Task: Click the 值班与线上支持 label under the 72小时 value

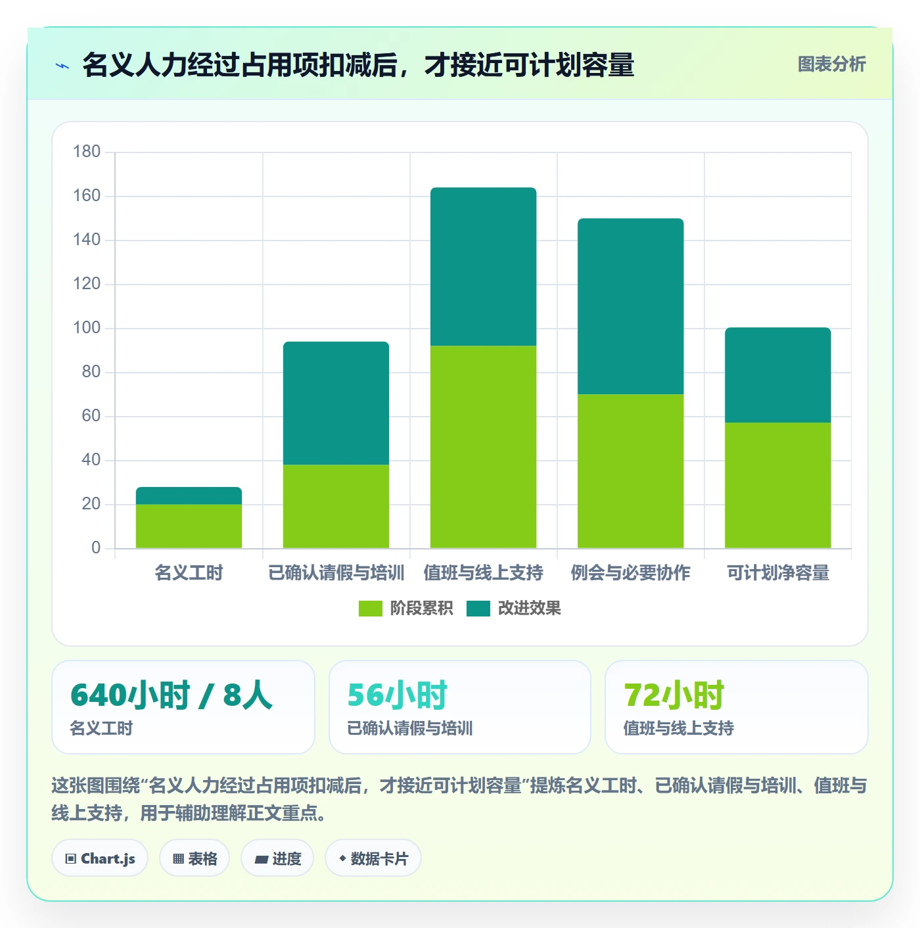Action: click(679, 728)
